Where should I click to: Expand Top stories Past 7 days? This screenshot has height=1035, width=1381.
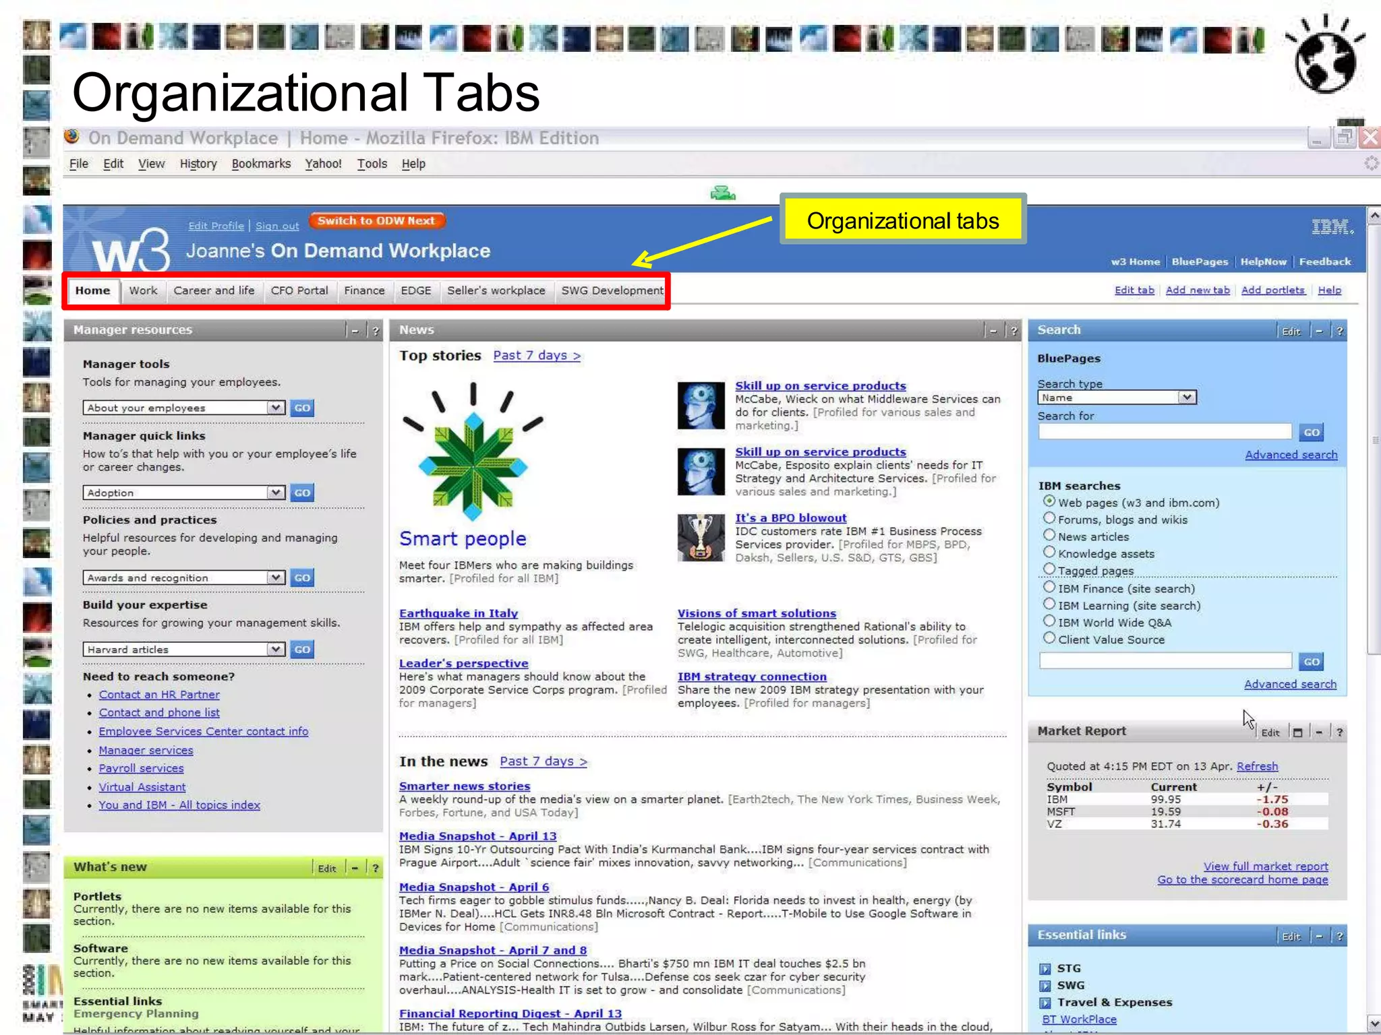(537, 355)
